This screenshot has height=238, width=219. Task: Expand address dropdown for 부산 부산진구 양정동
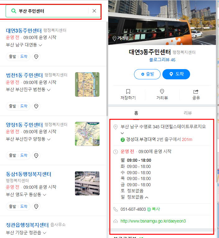(x=49, y=139)
